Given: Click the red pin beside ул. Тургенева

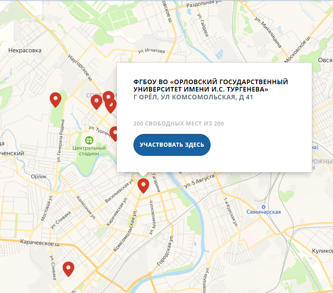Looking at the screenshot, I should tap(114, 134).
